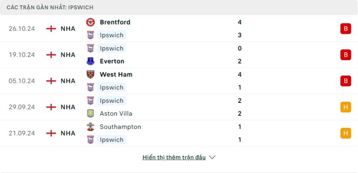Click the 'Các trận gần nhất: Ipswich' header

point(50,7)
